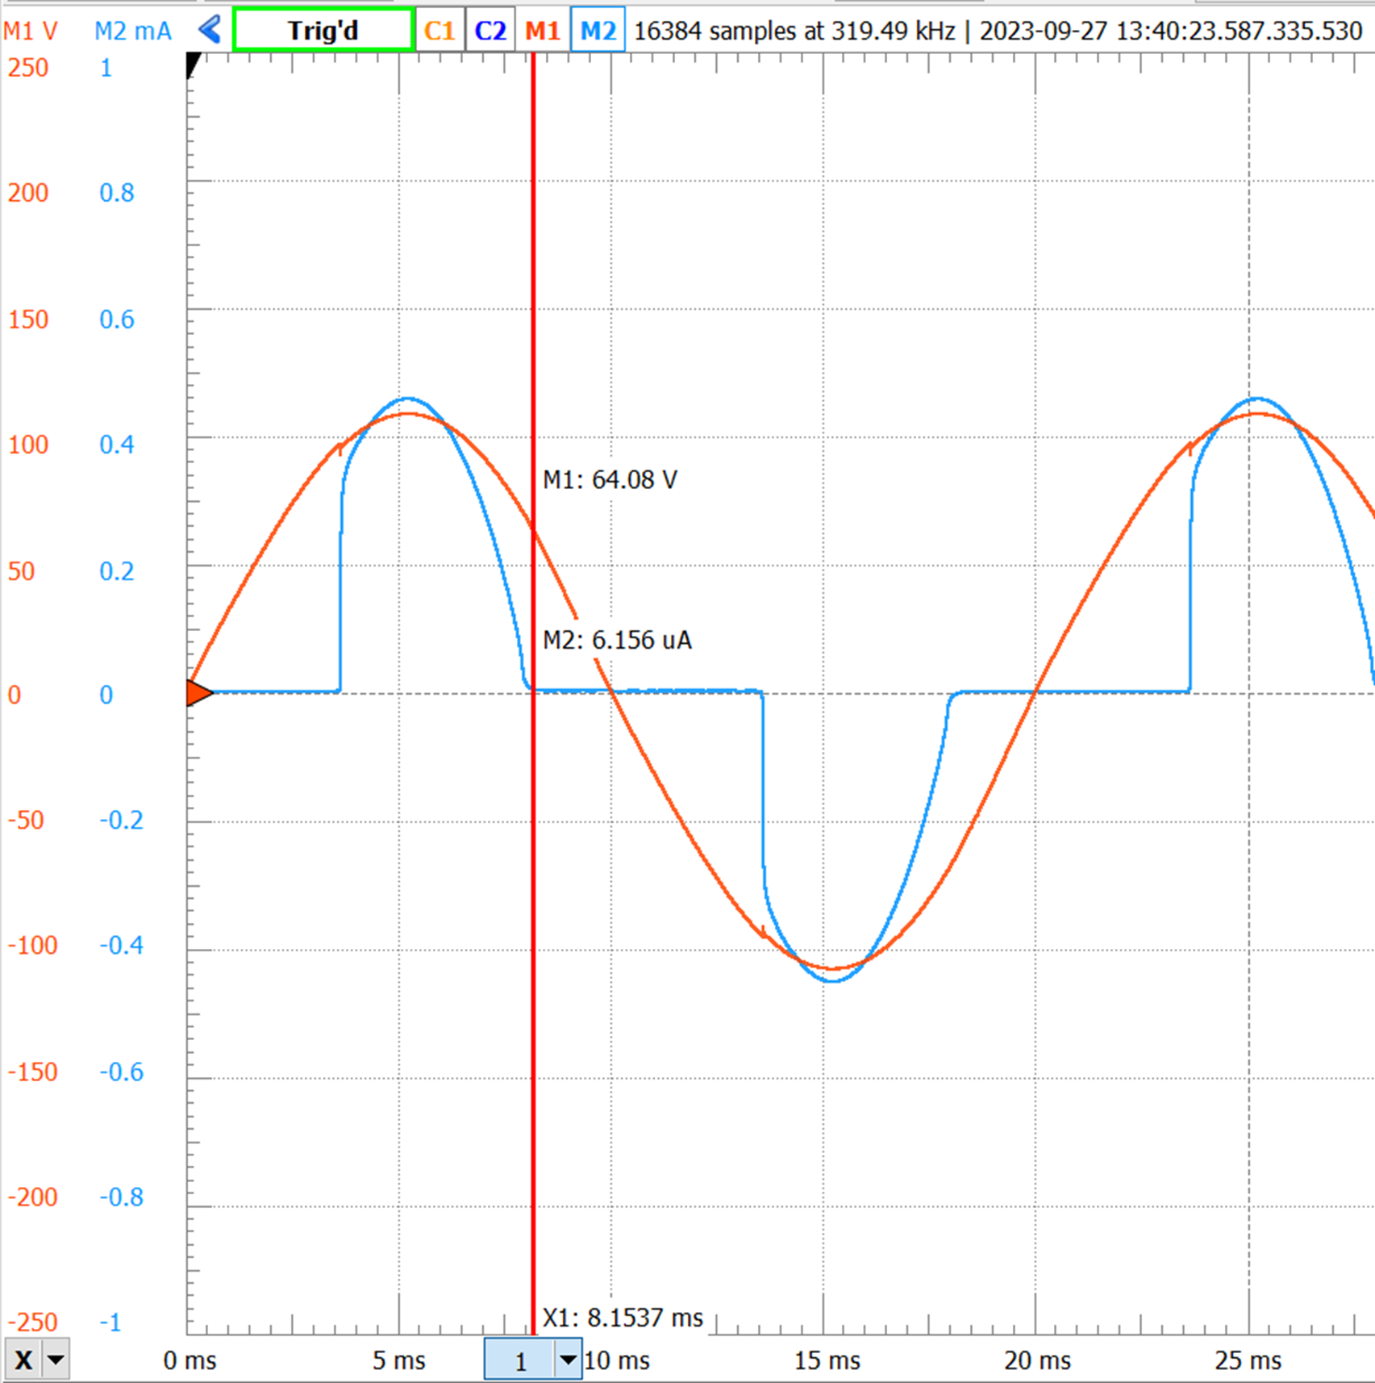The image size is (1375, 1383).
Task: Collapse the header with the blue chevron icon
Action: pos(209,29)
